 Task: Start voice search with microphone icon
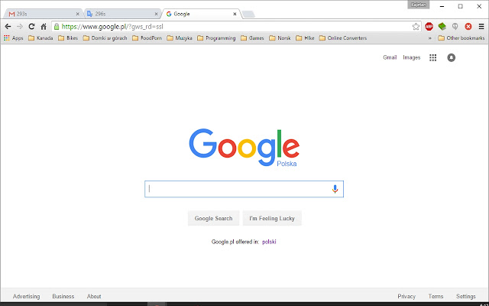click(x=335, y=189)
